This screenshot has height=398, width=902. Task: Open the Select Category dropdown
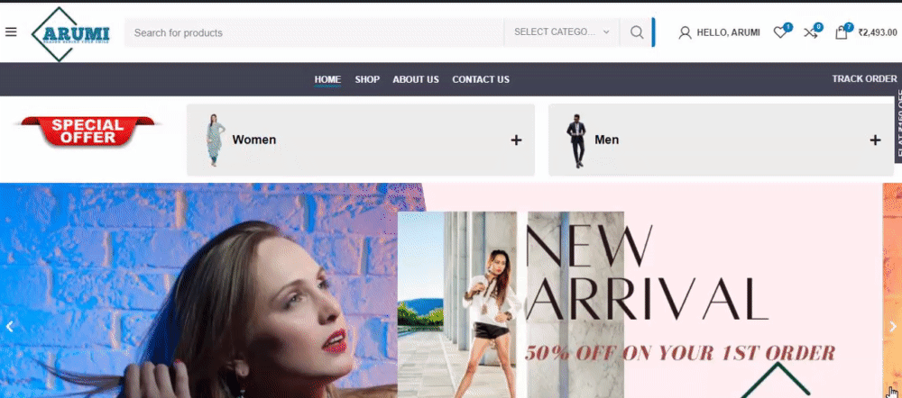pyautogui.click(x=561, y=32)
